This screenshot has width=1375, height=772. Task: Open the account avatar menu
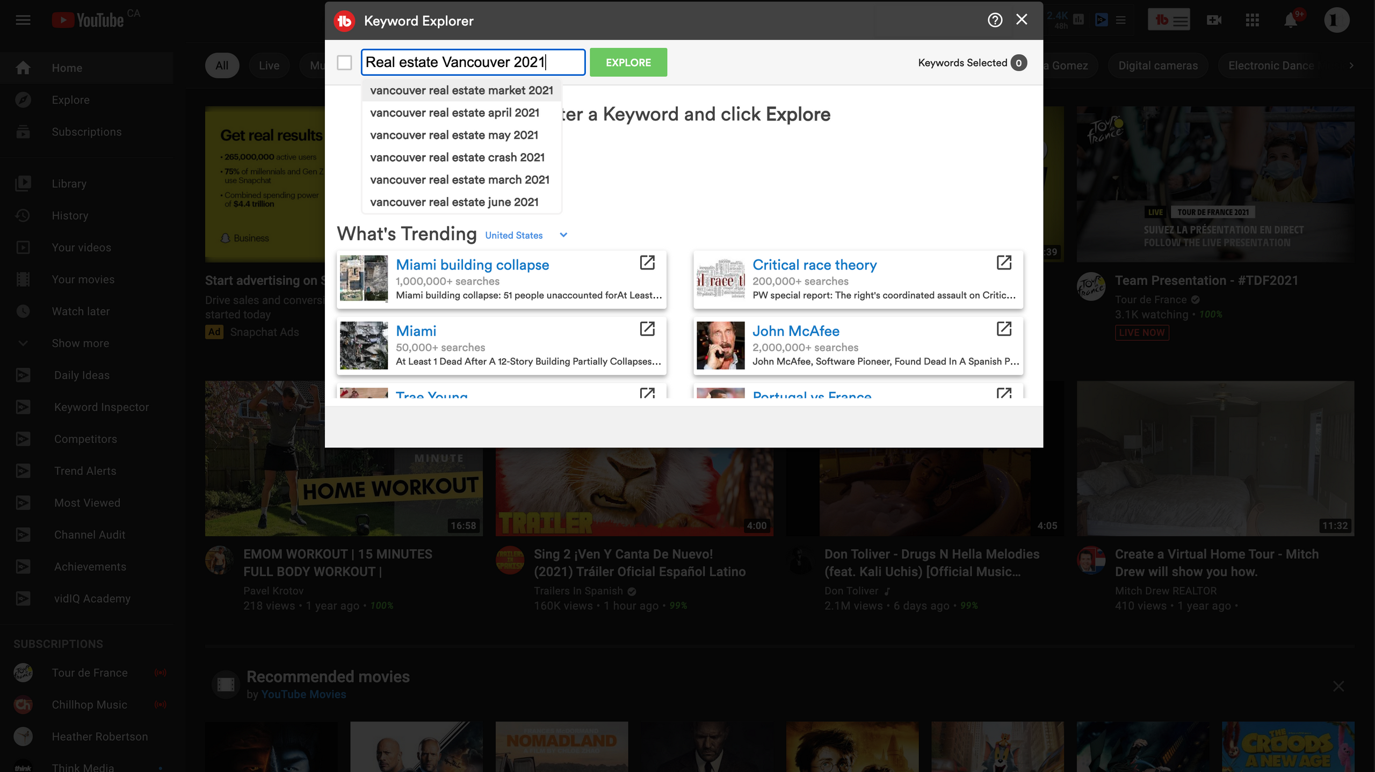[x=1336, y=20]
